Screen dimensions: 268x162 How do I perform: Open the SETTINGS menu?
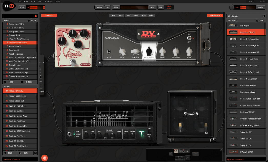click(x=23, y=1)
